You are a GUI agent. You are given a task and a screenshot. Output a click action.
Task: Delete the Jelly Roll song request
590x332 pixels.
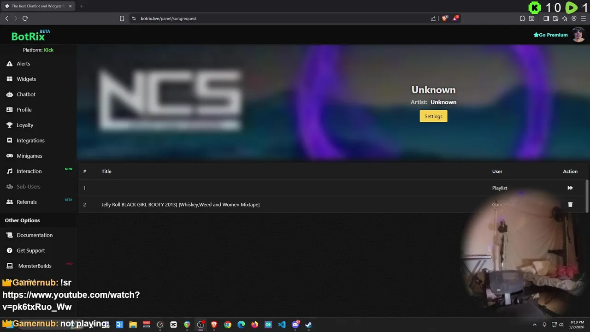tap(570, 204)
